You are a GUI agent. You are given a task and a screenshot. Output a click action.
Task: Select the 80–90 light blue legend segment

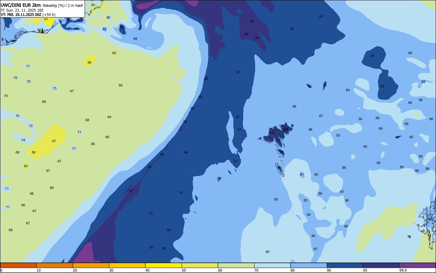tap(309, 265)
